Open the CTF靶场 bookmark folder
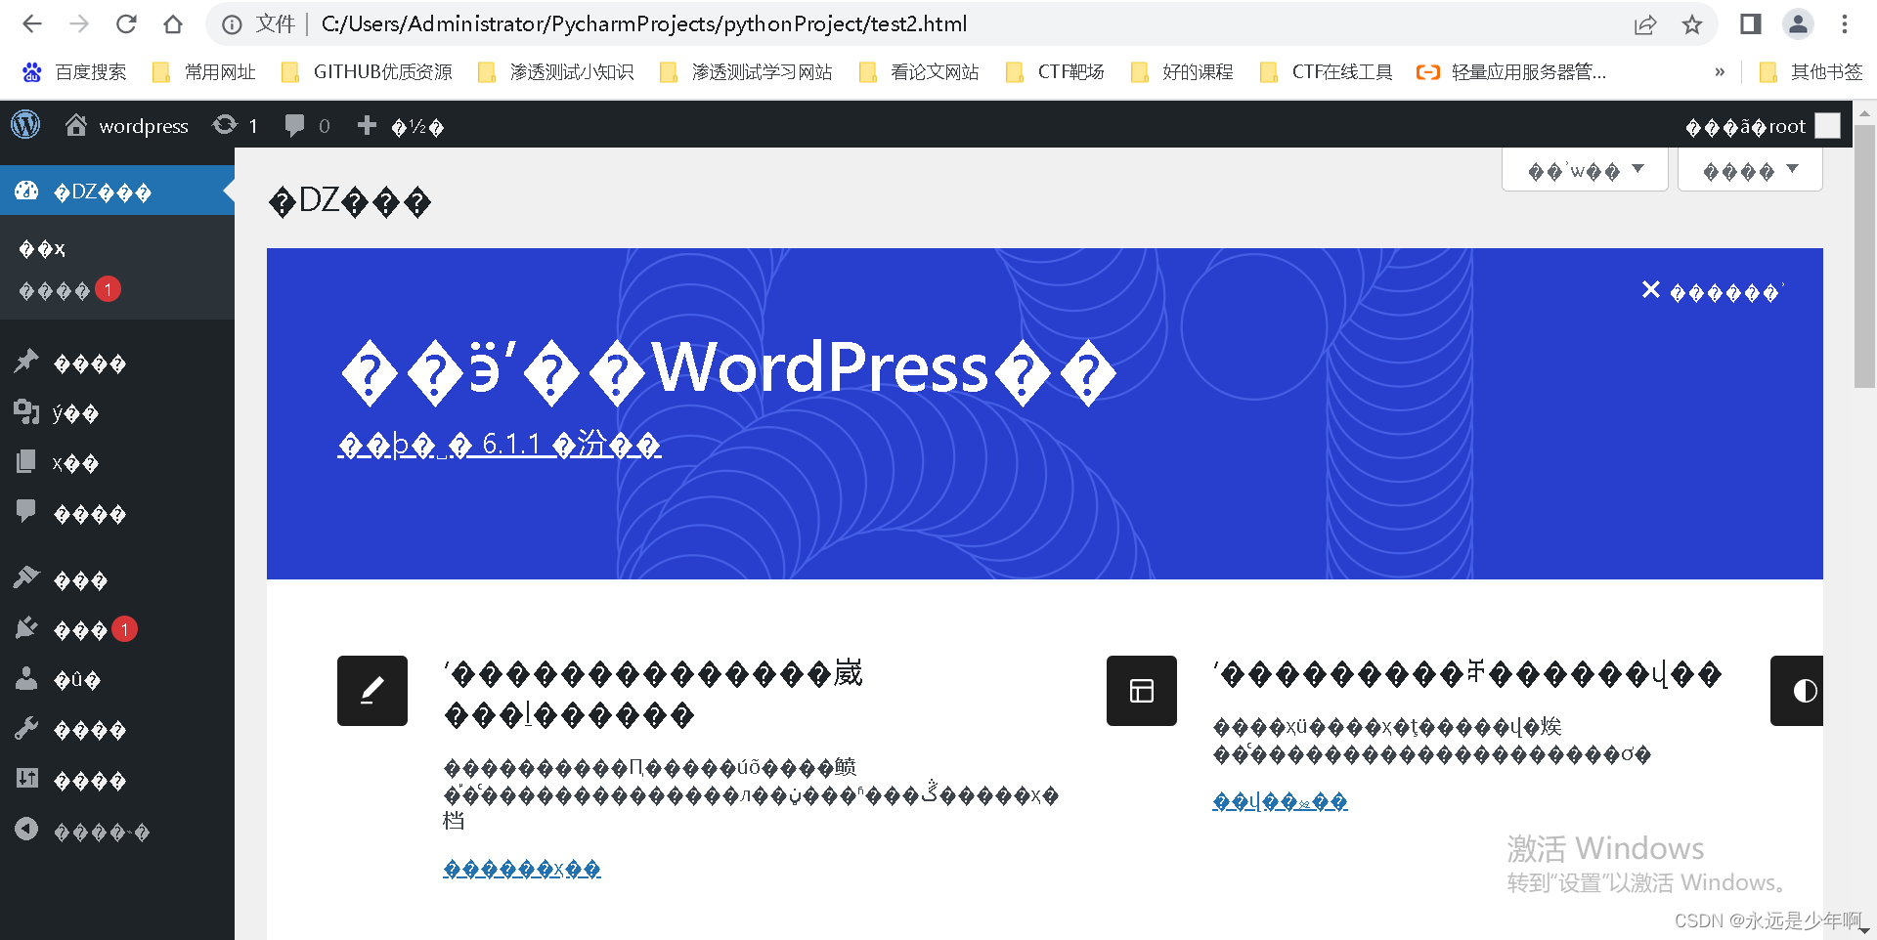The height and width of the screenshot is (940, 1877). [x=1055, y=72]
